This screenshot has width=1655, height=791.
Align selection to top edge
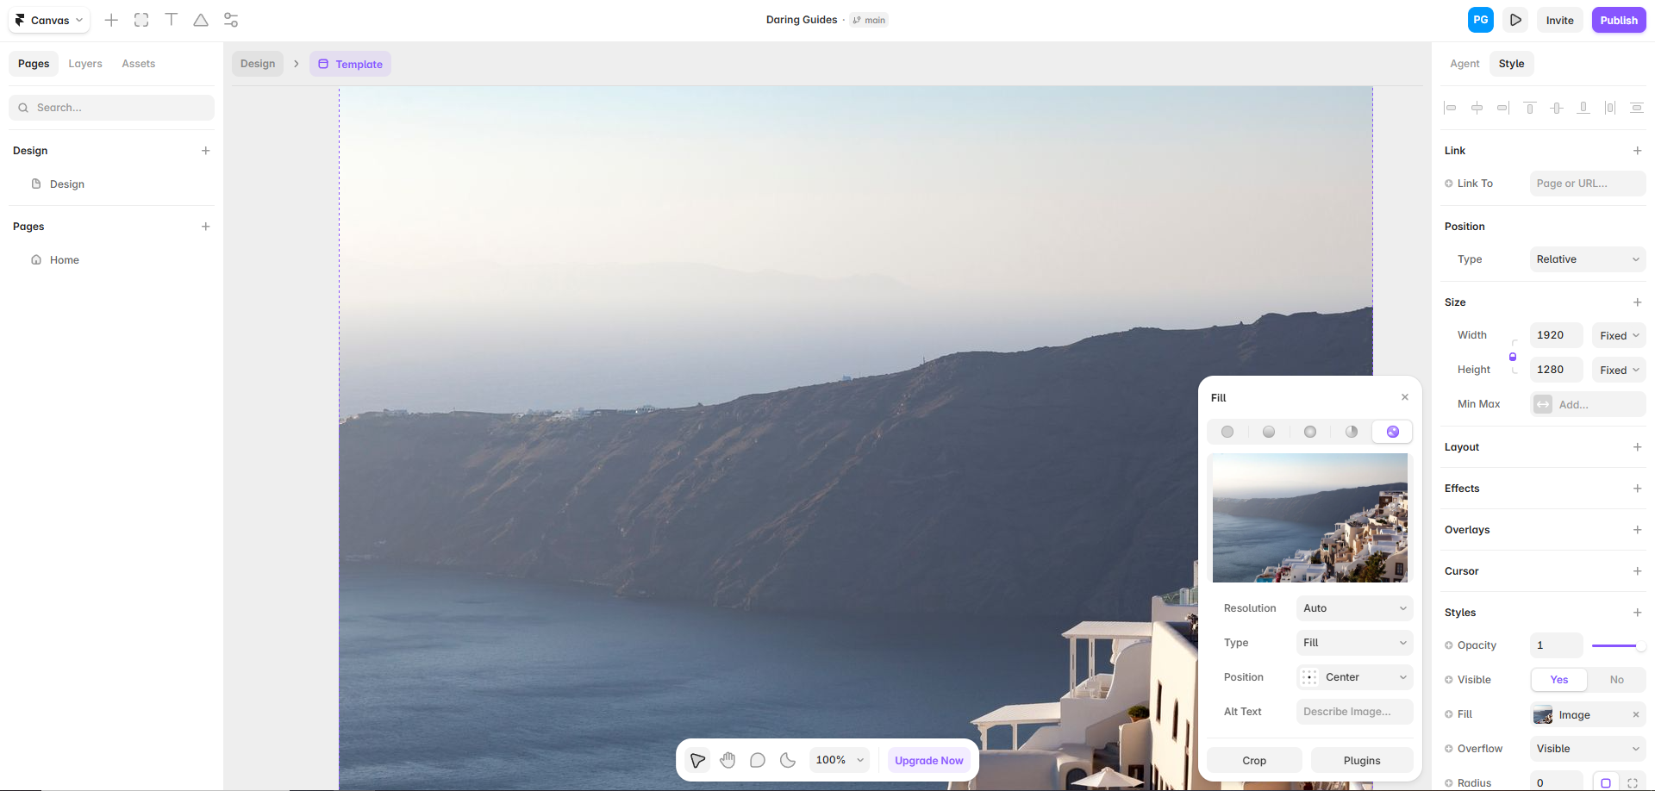(x=1530, y=108)
